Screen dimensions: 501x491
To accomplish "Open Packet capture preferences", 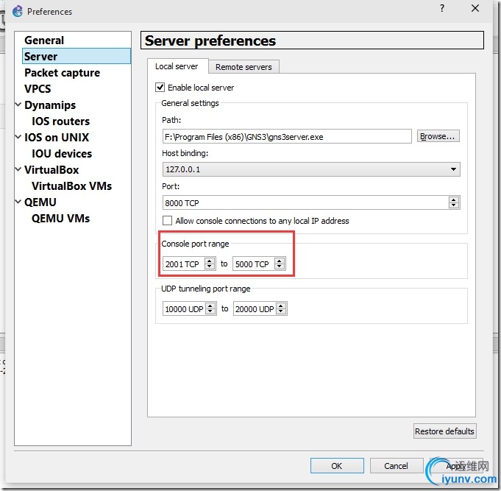I will 62,73.
